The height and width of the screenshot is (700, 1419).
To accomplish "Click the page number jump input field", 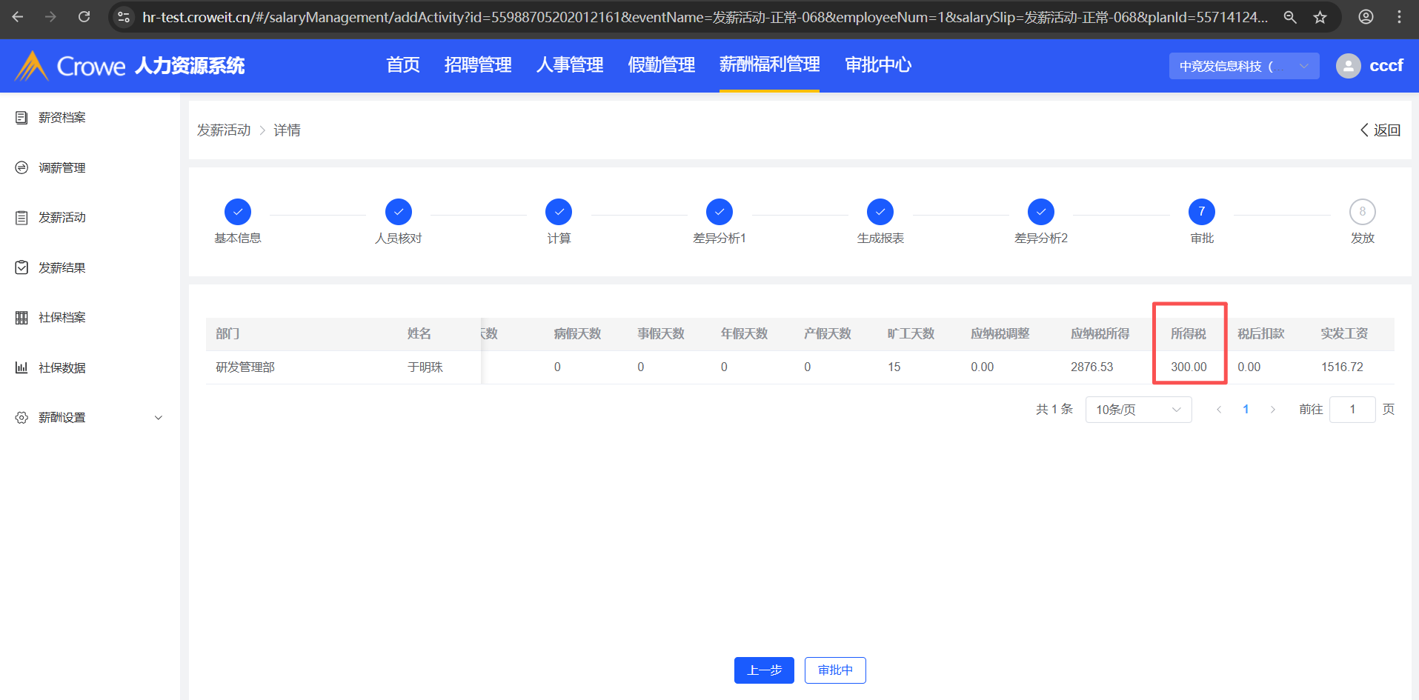I will (1352, 410).
